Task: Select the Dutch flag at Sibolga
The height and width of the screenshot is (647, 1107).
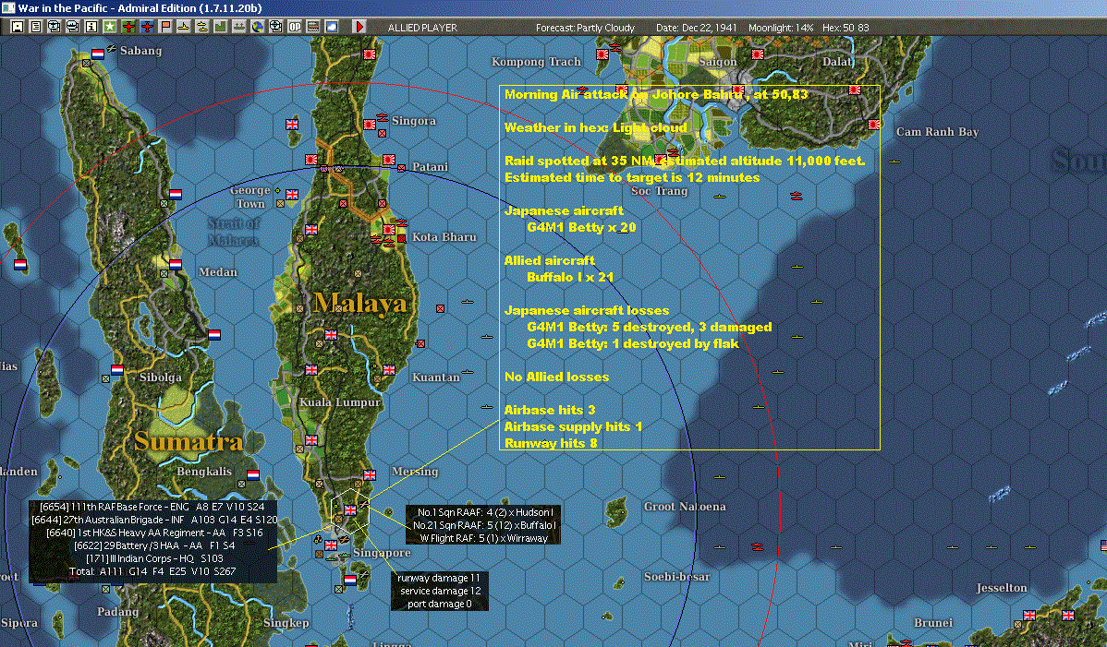Action: tap(117, 369)
